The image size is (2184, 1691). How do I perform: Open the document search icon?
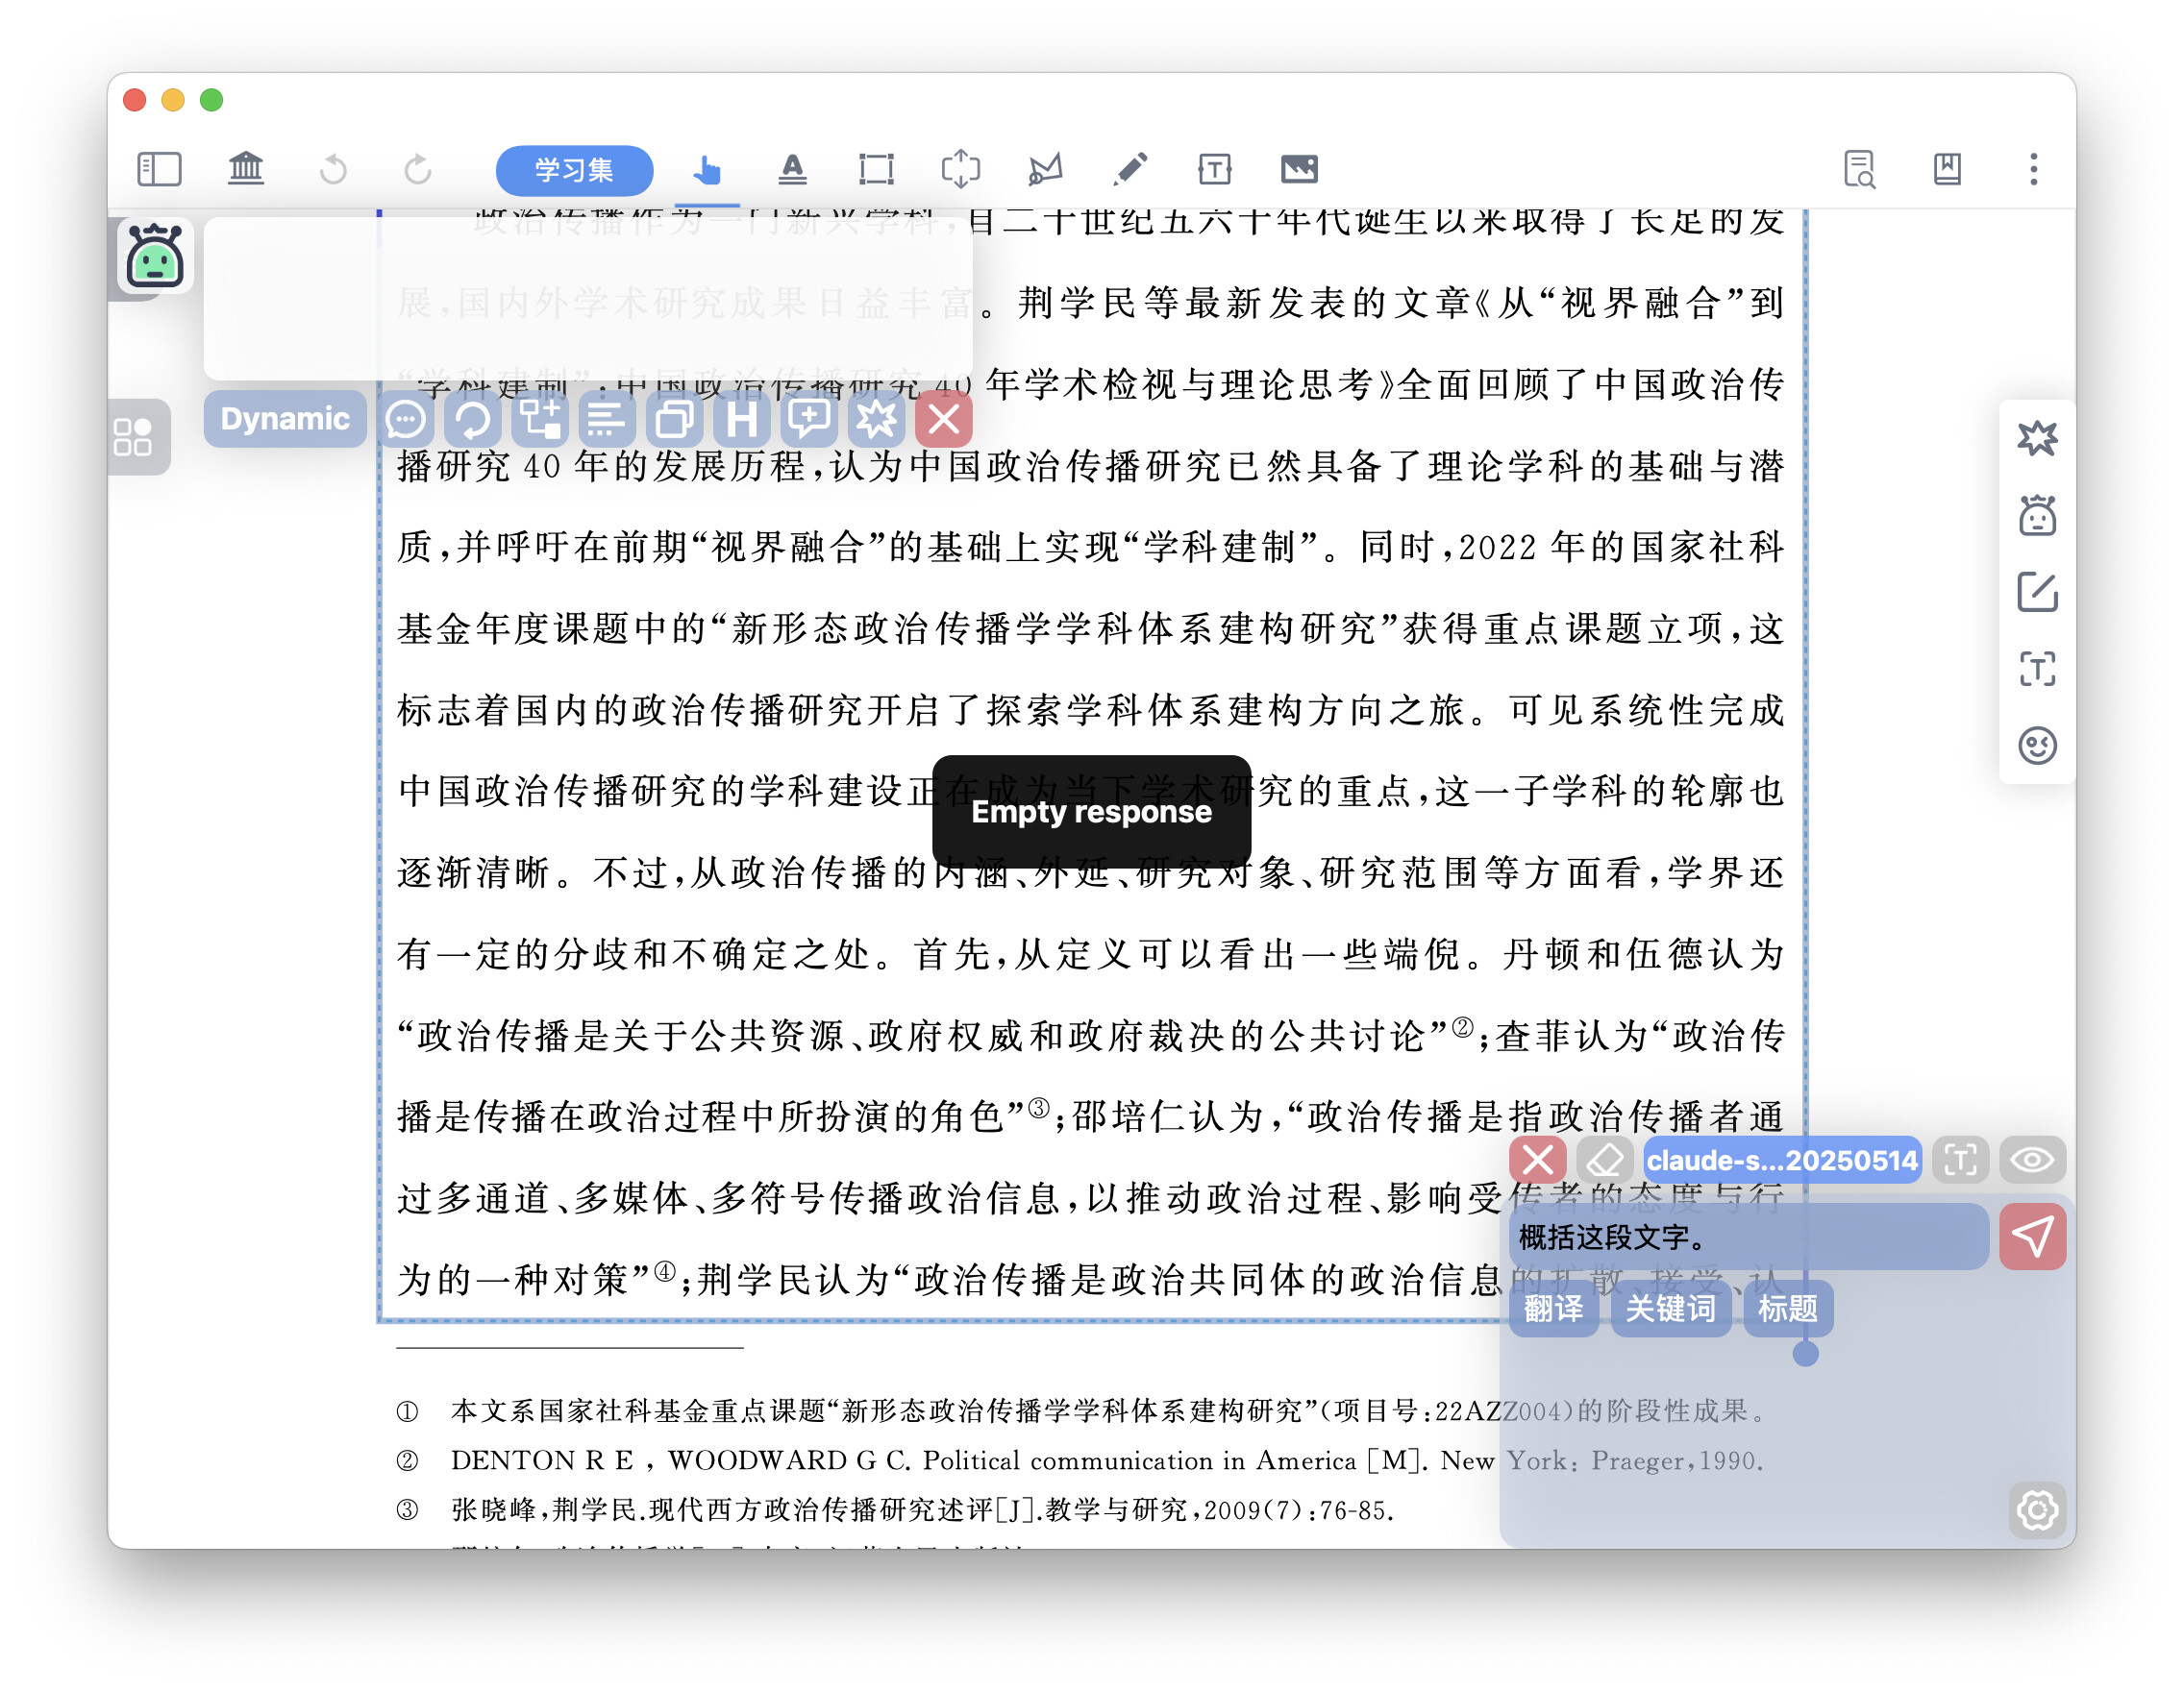tap(1859, 169)
